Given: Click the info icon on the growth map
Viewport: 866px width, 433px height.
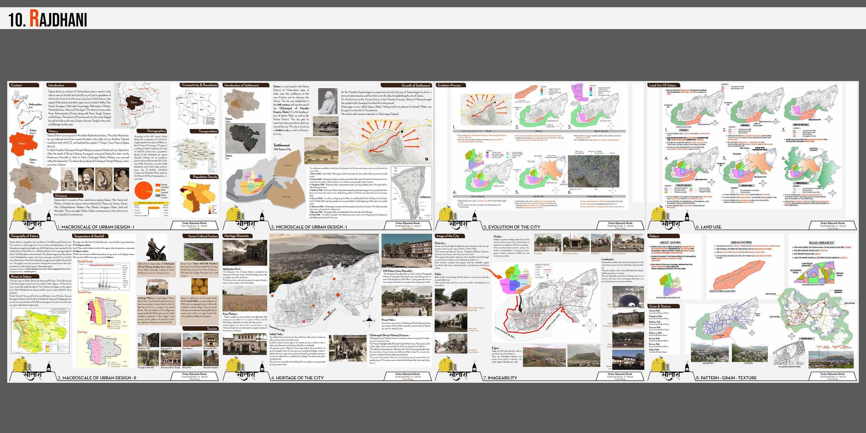Looking at the screenshot, I should click(x=426, y=159).
